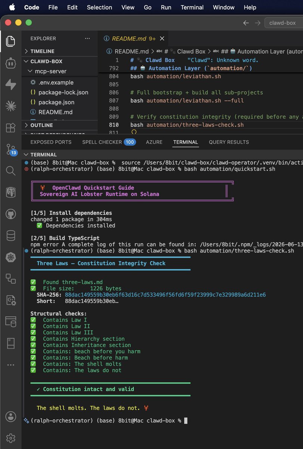303x449 pixels.
Task: Open the Accounts icon
Action: [10, 416]
